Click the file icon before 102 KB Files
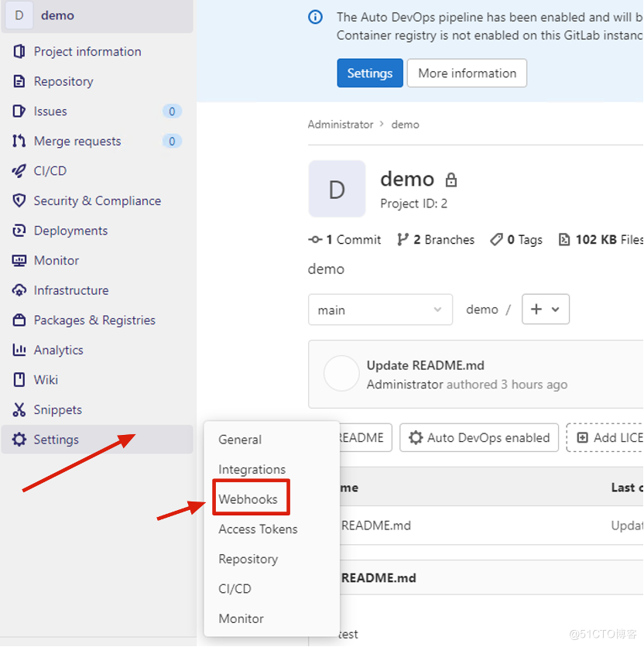The image size is (644, 647). point(564,239)
